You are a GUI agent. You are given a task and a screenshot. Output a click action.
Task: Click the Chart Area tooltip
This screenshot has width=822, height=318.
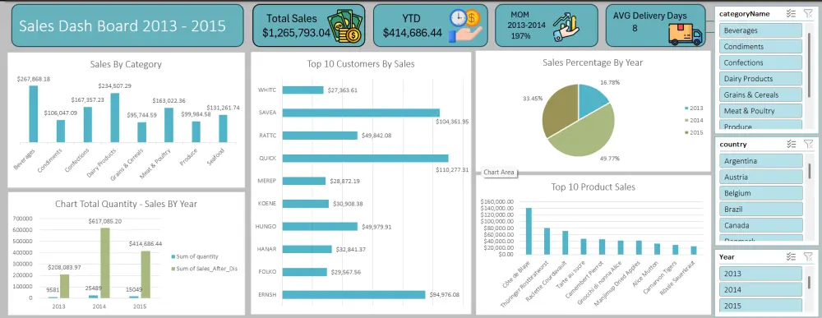(499, 173)
